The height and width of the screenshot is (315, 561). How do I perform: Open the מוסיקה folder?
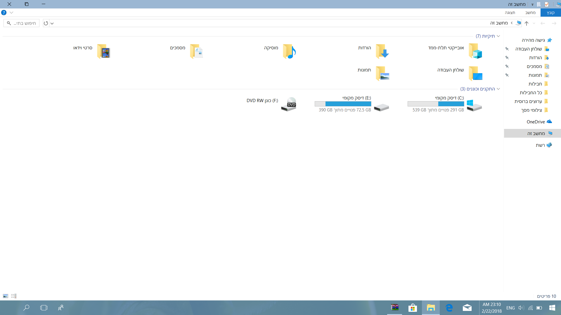(x=280, y=51)
